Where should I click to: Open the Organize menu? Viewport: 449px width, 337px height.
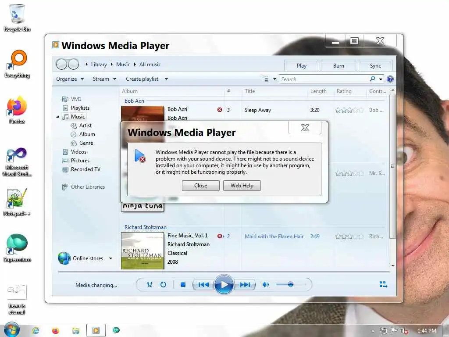click(70, 79)
